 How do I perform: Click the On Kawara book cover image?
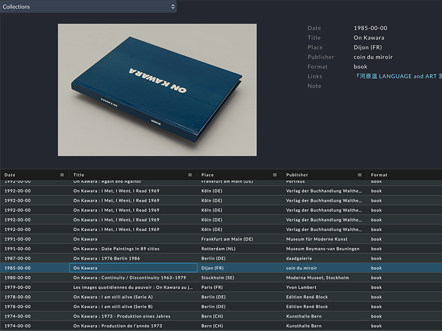(x=157, y=90)
